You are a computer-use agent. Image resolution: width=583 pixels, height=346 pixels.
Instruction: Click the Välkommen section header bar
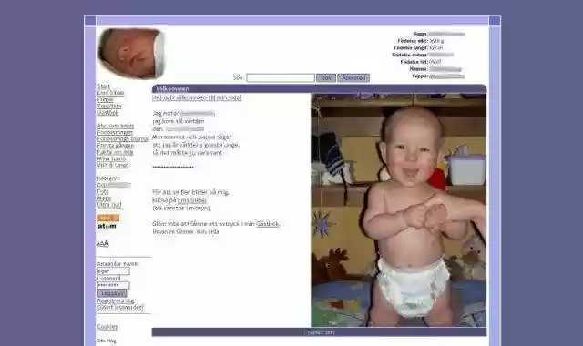point(319,88)
